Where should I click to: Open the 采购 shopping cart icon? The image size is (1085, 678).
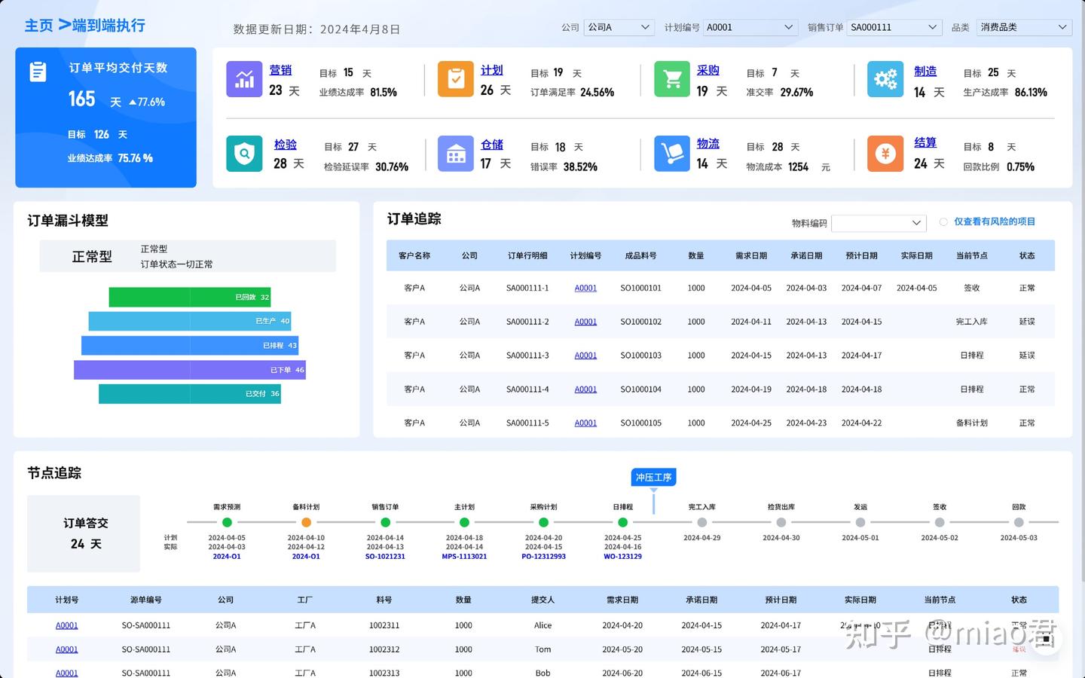pyautogui.click(x=672, y=78)
